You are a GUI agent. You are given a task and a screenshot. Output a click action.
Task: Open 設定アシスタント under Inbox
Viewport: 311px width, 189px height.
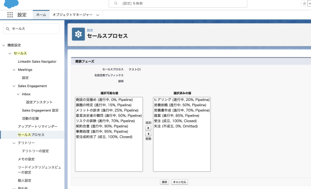(x=39, y=102)
